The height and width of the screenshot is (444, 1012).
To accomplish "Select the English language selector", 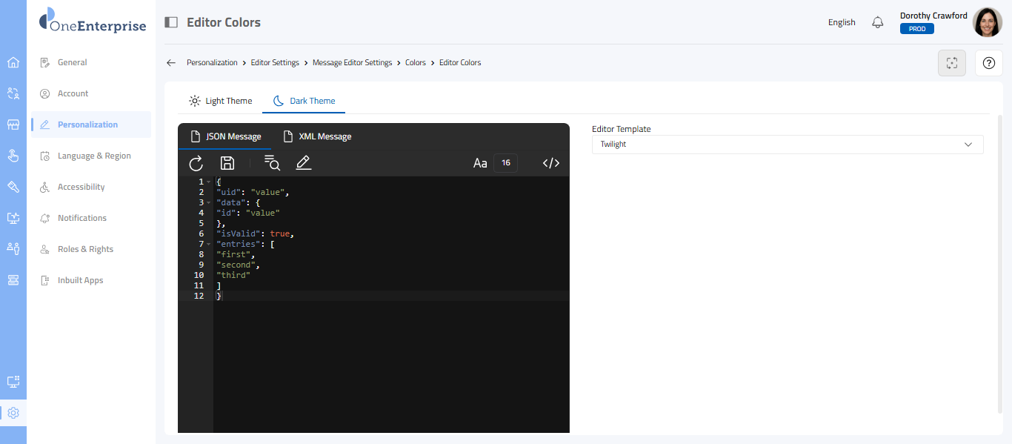I will 842,22.
